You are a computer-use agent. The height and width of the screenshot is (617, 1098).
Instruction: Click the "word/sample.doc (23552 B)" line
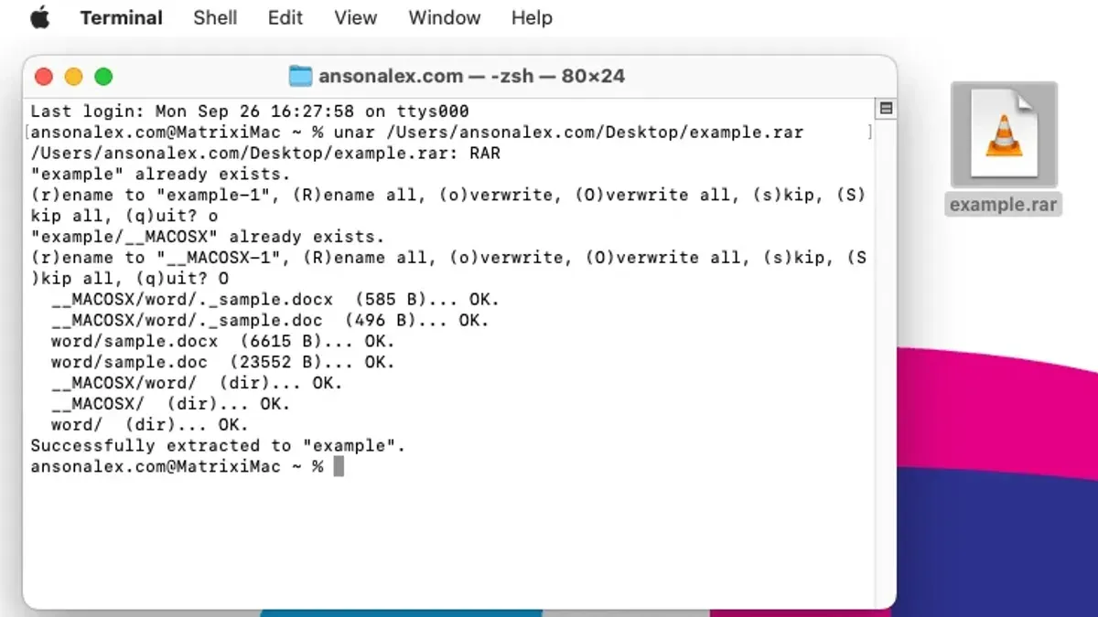(222, 363)
